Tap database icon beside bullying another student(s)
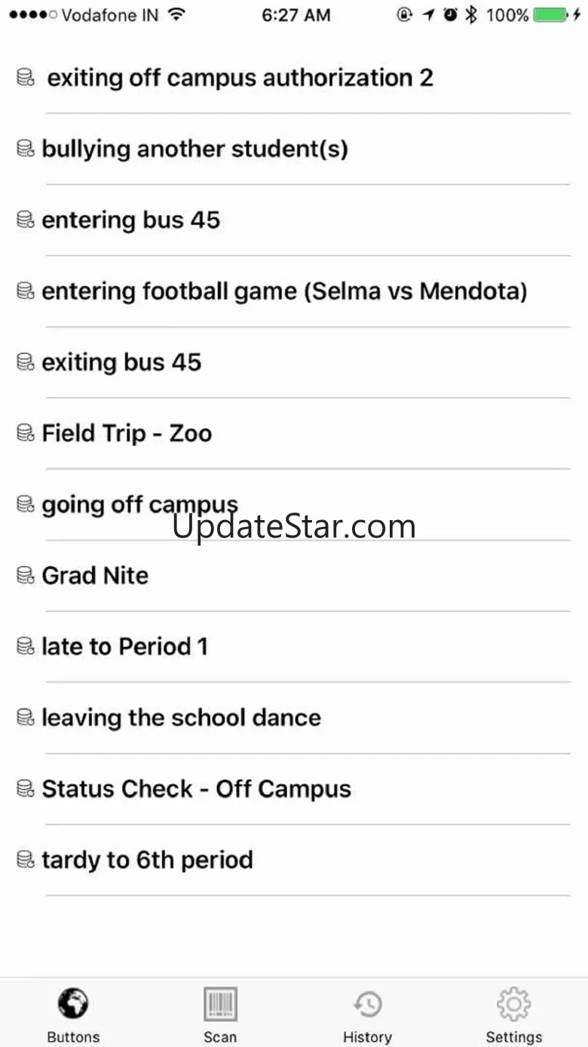 26,149
